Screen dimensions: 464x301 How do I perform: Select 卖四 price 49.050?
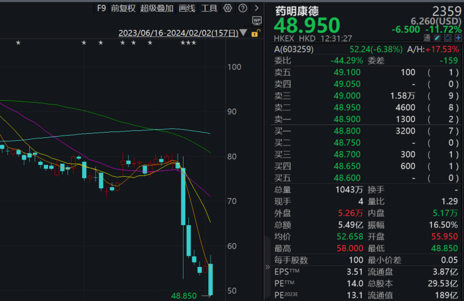click(x=347, y=84)
